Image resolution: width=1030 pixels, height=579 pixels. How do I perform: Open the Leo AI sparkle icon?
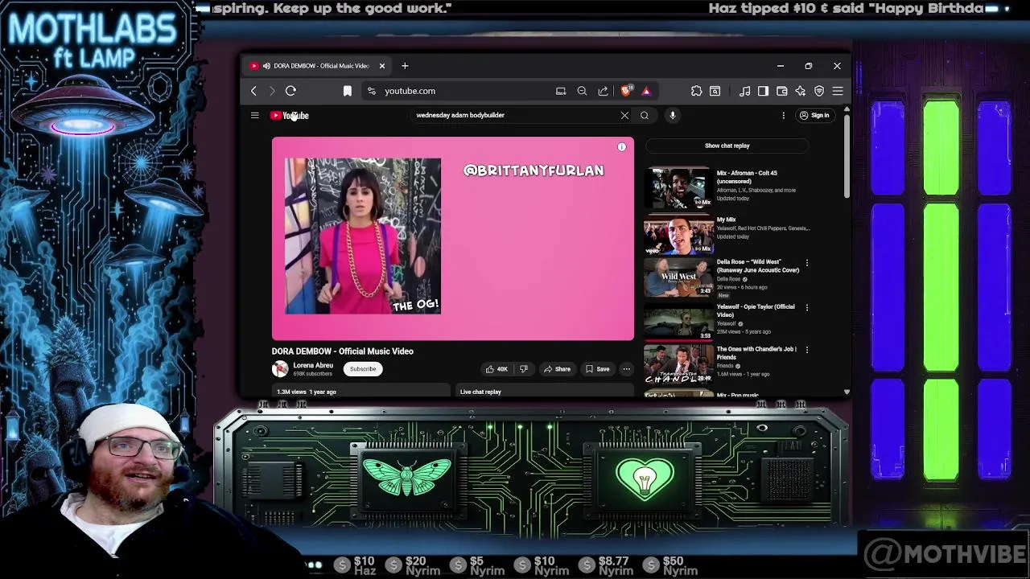[x=800, y=91]
